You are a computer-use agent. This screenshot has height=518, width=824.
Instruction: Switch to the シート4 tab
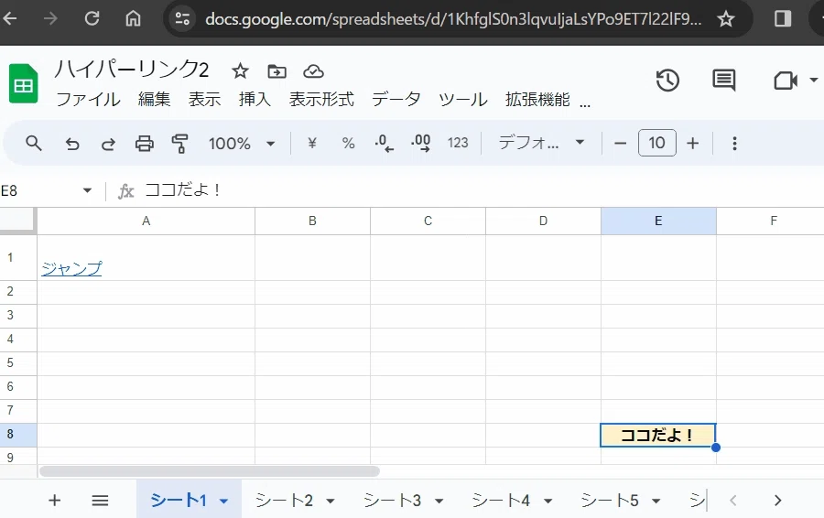pos(501,500)
